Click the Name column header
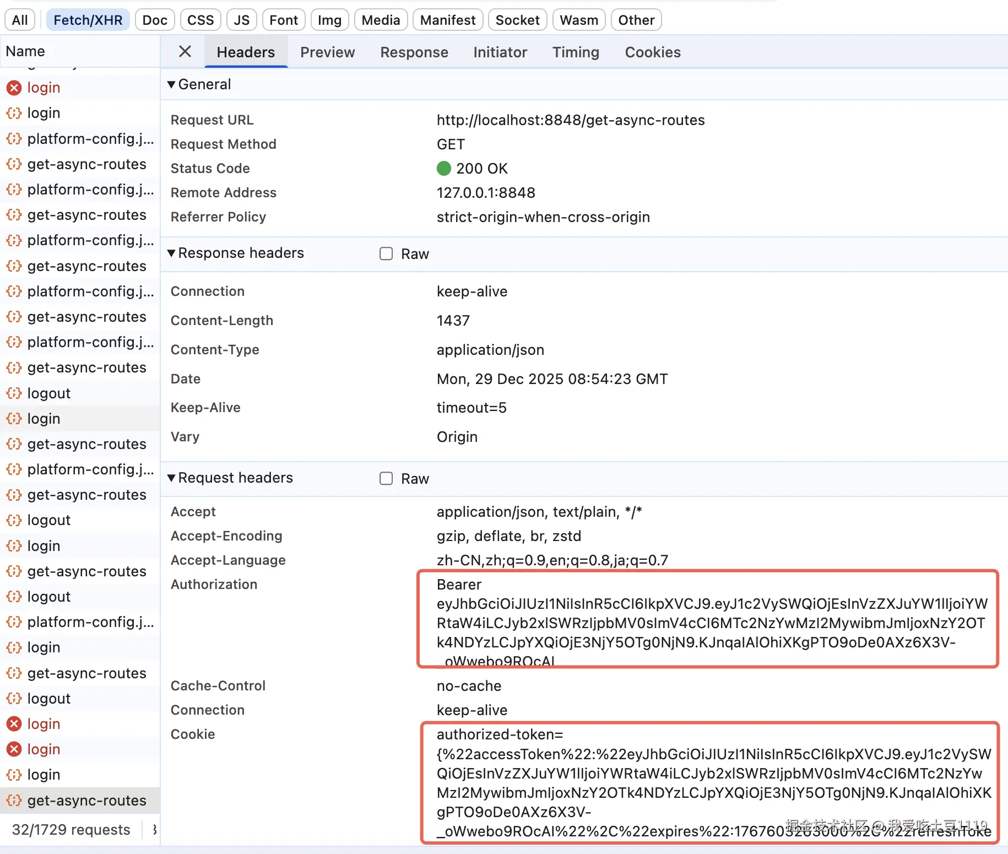The height and width of the screenshot is (854, 1008). tap(80, 51)
